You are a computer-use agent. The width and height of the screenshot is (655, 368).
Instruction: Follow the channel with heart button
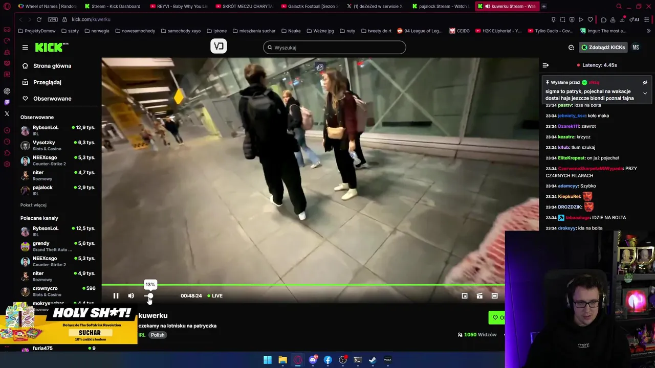[496, 317]
